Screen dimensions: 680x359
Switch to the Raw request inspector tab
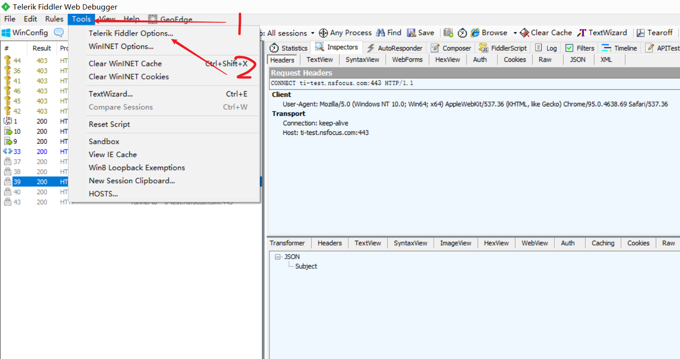click(x=546, y=59)
